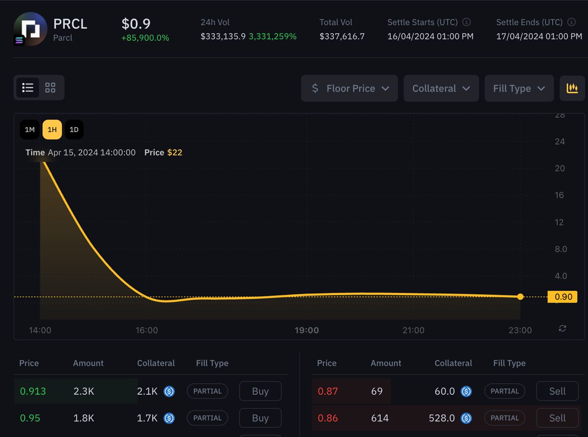Switch to grid view layout
This screenshot has width=588, height=437.
(50, 88)
